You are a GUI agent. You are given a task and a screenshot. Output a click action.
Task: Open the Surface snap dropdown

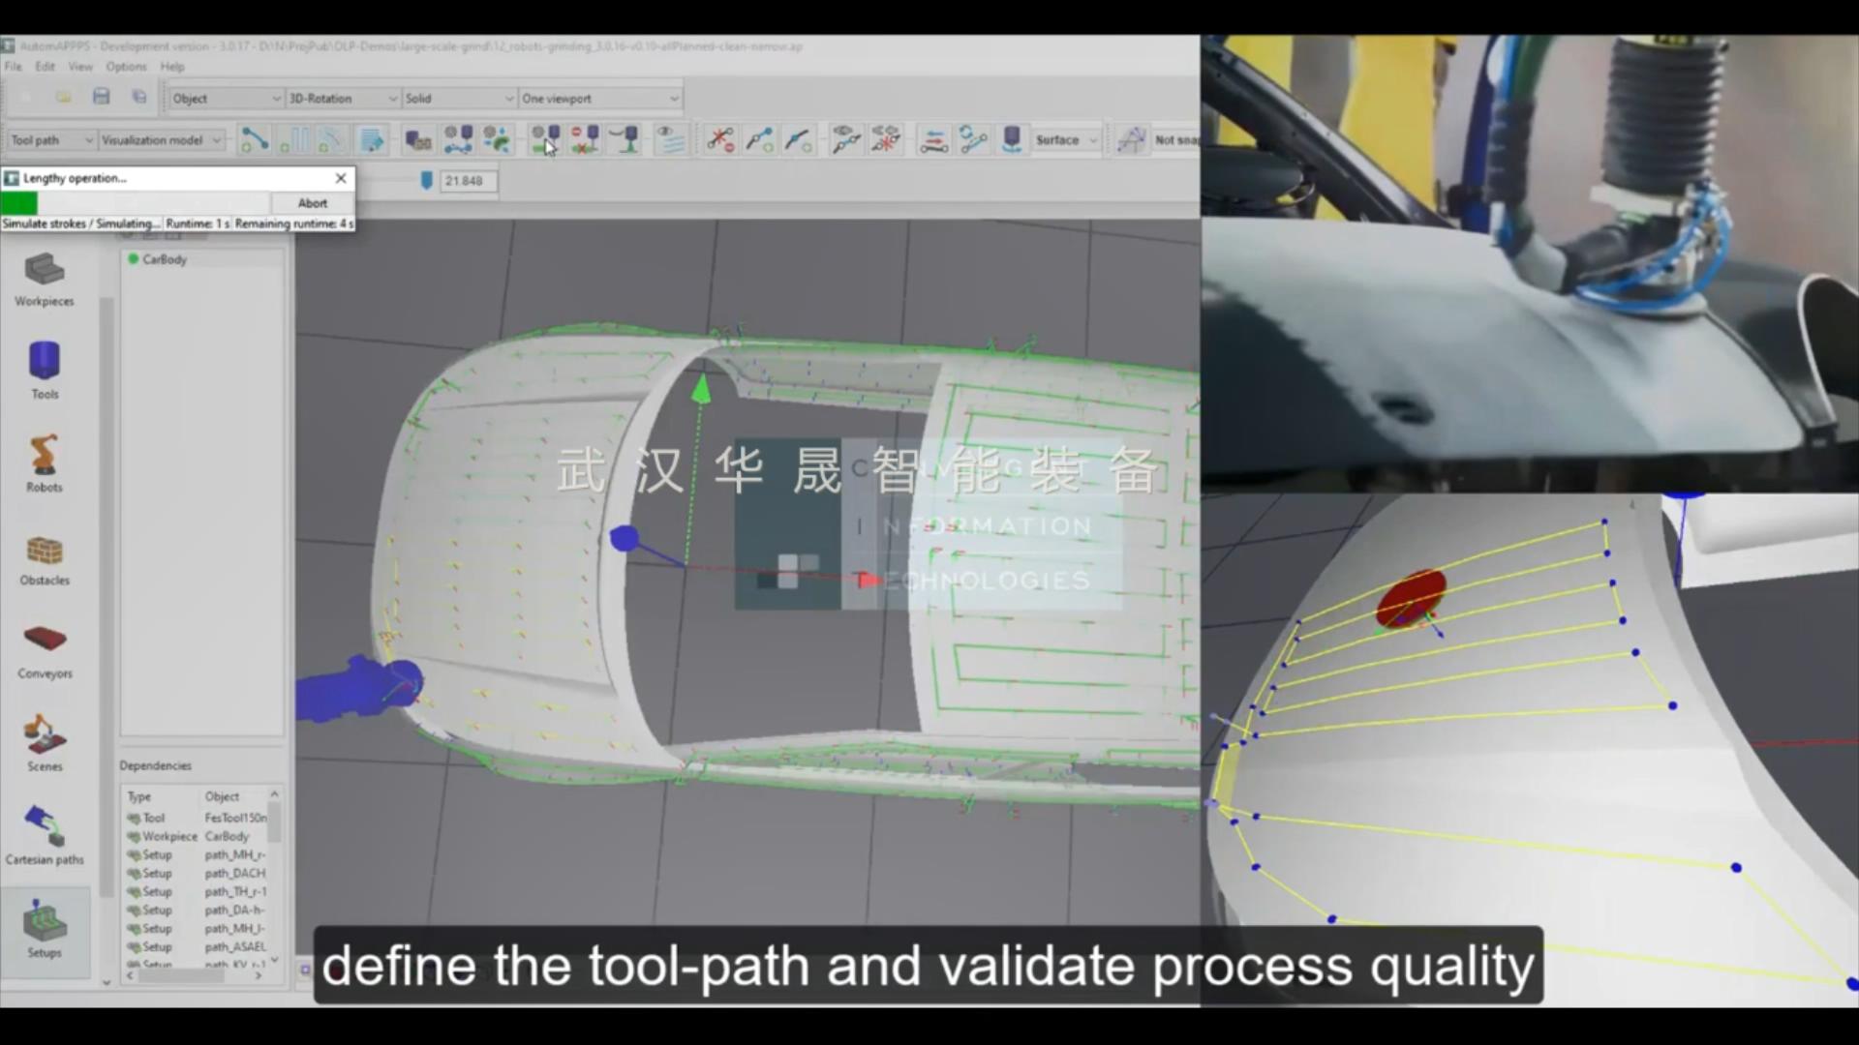[x=1067, y=140]
